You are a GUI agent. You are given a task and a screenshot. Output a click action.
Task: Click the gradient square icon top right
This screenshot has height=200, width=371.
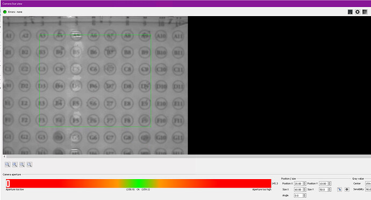click(x=365, y=12)
